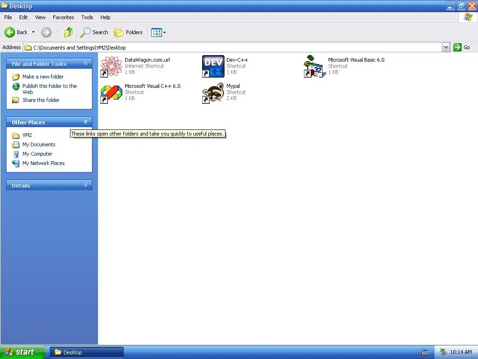
Task: Open the VM2 link in Other Places
Action: pos(27,135)
